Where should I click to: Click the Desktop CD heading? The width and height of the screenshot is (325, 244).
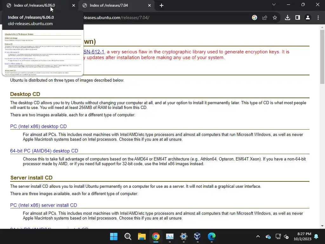pos(25,94)
